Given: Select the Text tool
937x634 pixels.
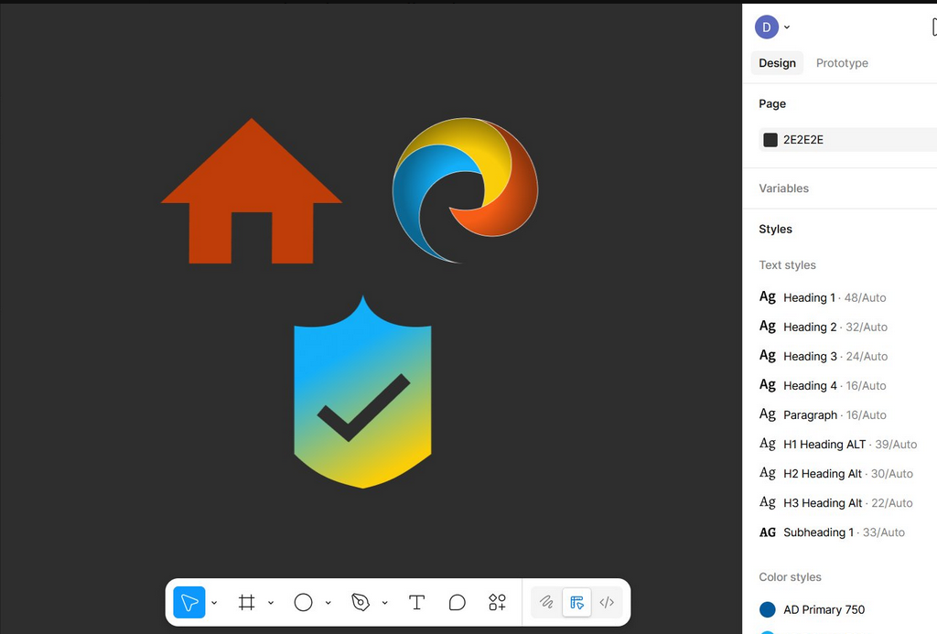Looking at the screenshot, I should click(x=416, y=602).
